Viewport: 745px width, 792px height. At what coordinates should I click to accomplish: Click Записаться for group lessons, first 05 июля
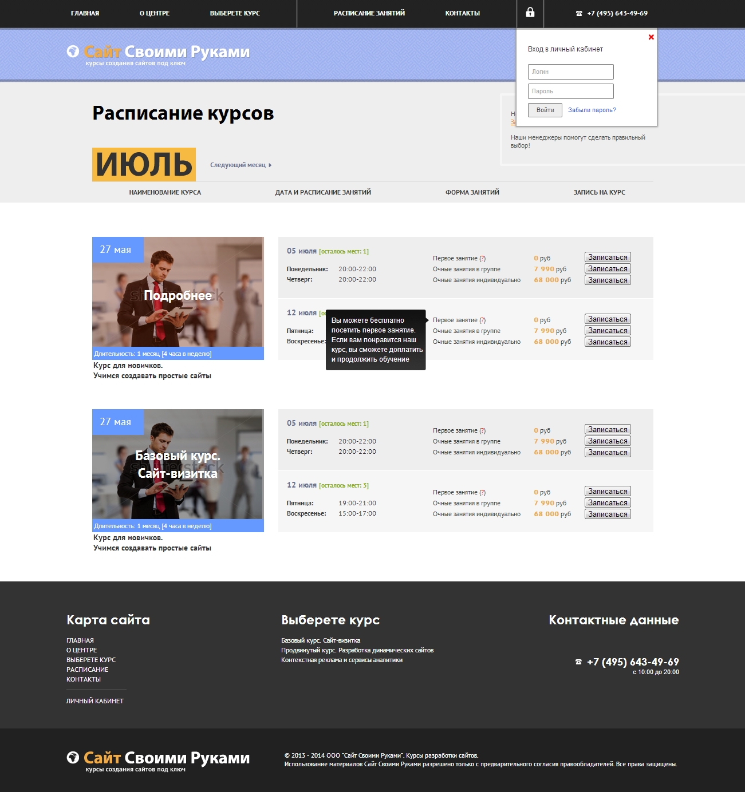[x=608, y=269]
